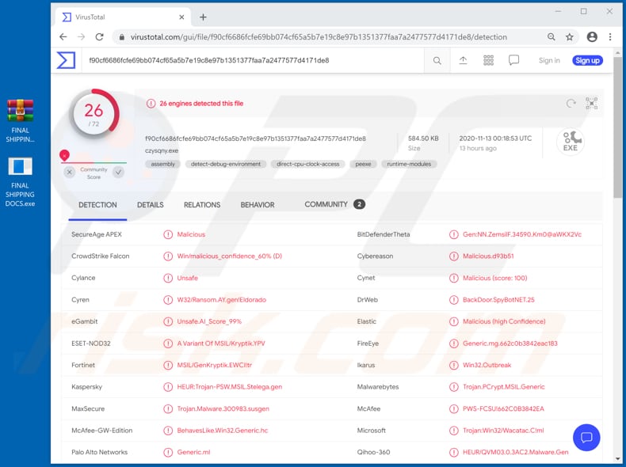Open the similarity graph icon
Screen dimensions: 626x467
tap(592, 103)
